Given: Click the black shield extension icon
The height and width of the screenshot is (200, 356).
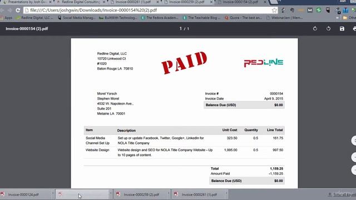Looking at the screenshot, I should 328,10.
